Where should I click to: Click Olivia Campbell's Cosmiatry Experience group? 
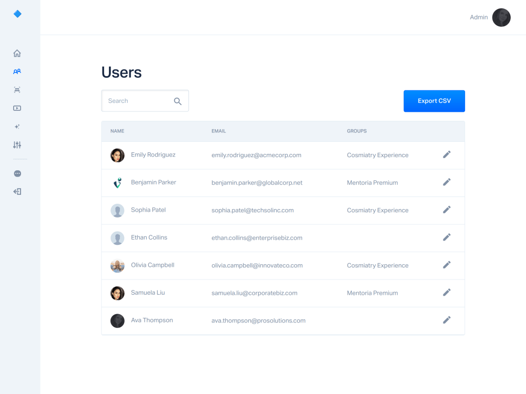(x=378, y=265)
